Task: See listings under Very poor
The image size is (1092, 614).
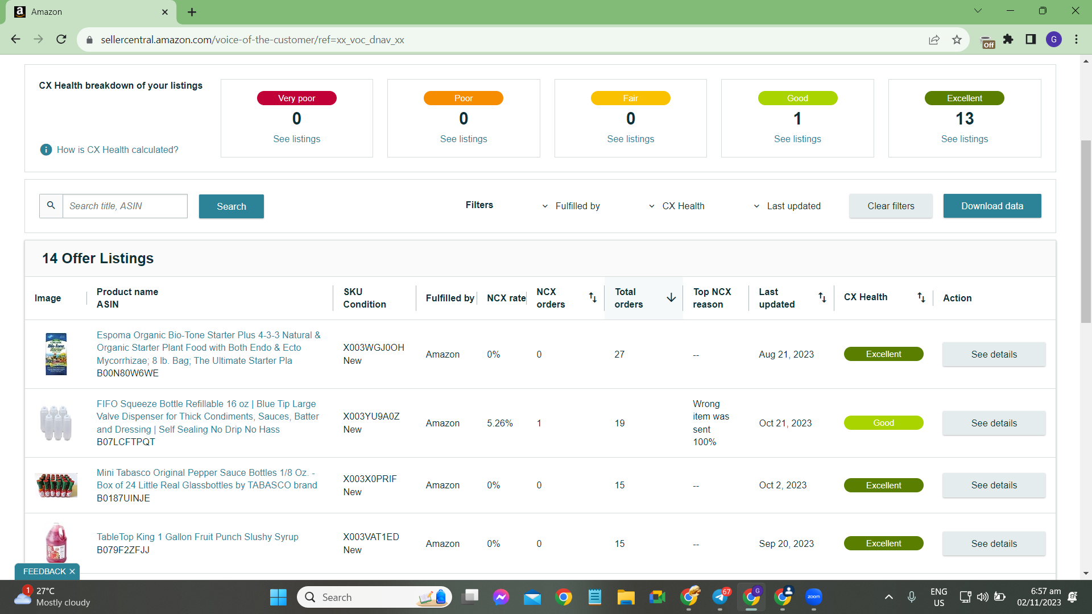Action: [297, 139]
